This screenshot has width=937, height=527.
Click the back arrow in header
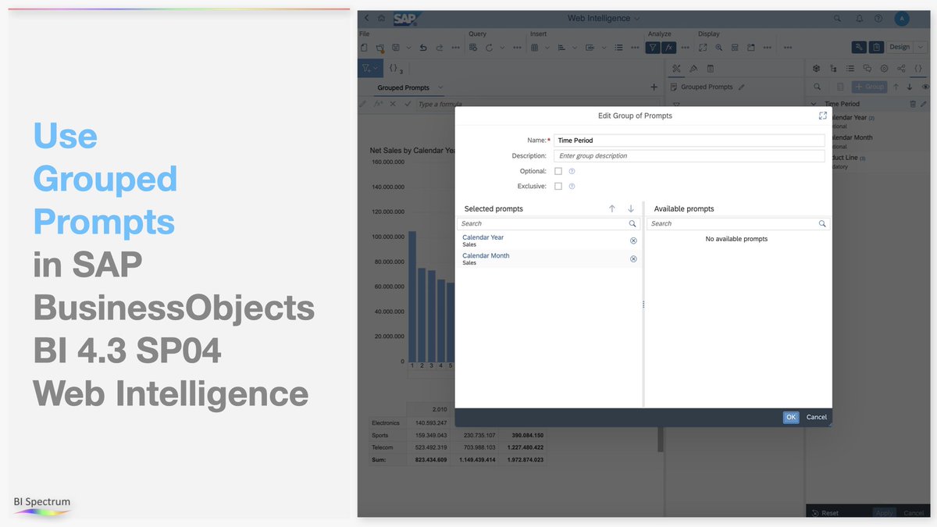click(x=367, y=18)
